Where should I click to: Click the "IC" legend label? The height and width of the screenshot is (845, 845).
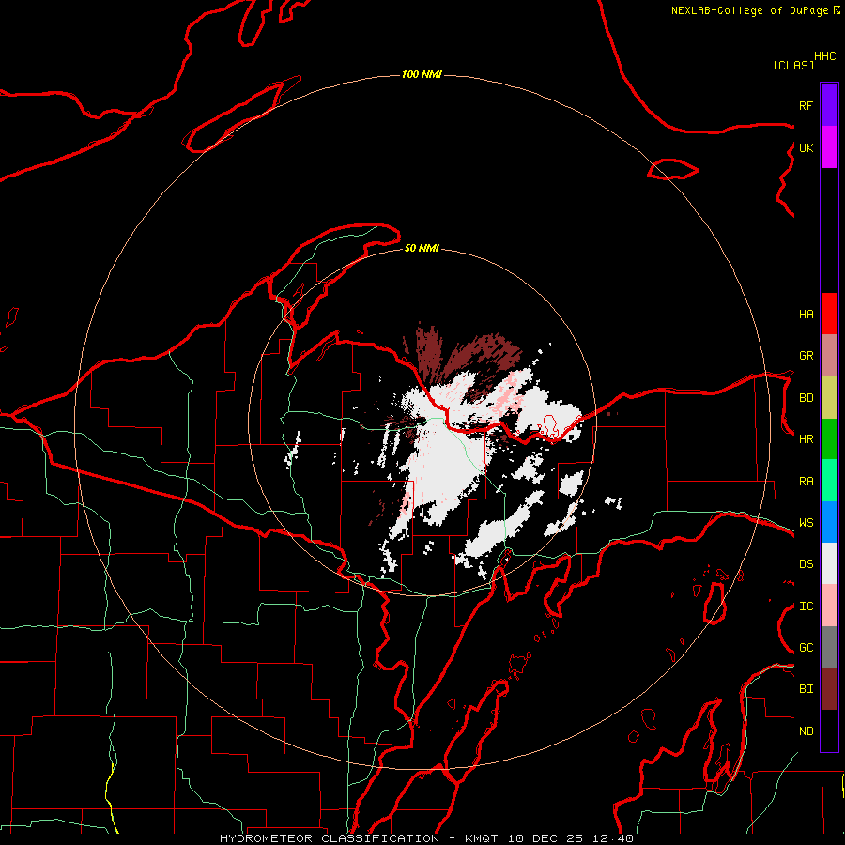(x=806, y=607)
